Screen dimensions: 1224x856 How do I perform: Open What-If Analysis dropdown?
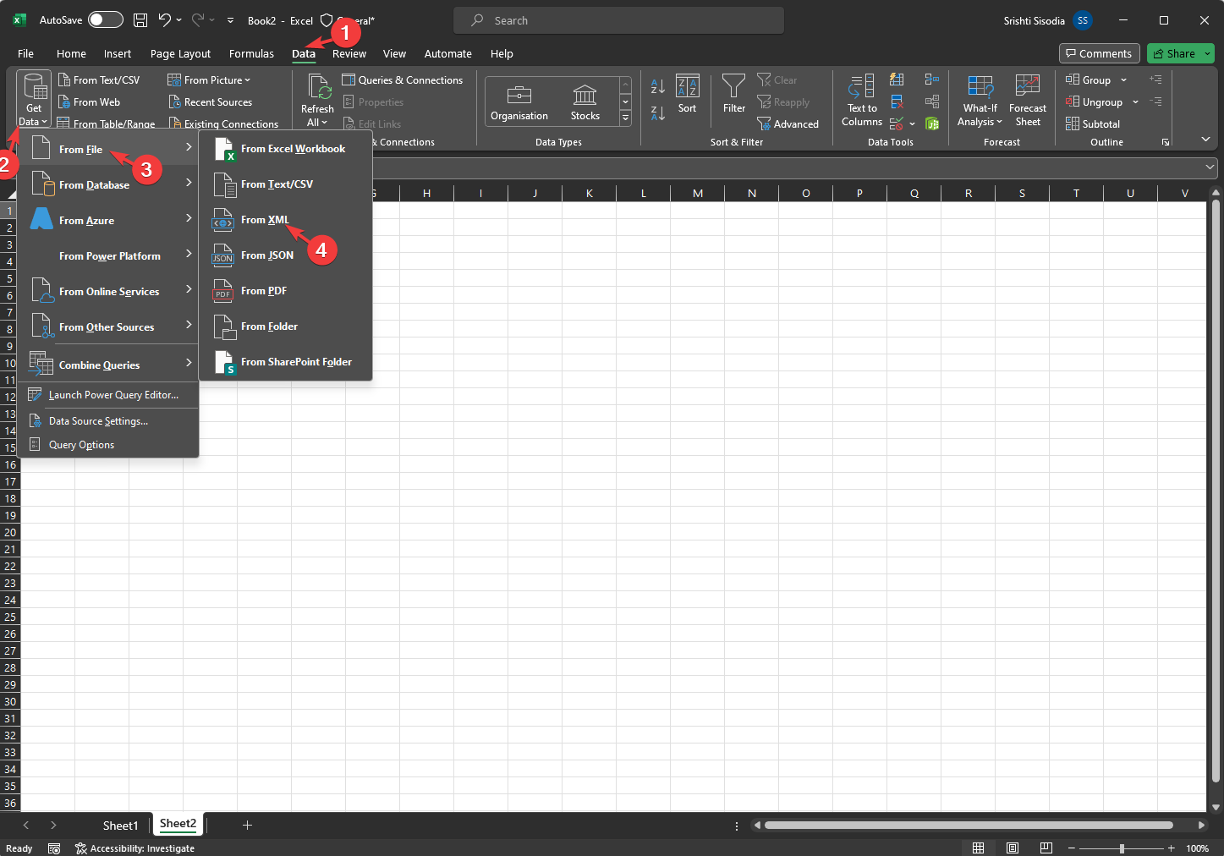pyautogui.click(x=980, y=101)
